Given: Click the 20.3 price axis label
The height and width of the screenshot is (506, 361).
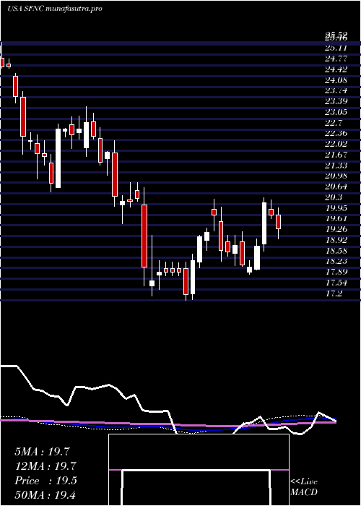Looking at the screenshot, I should (x=334, y=197).
